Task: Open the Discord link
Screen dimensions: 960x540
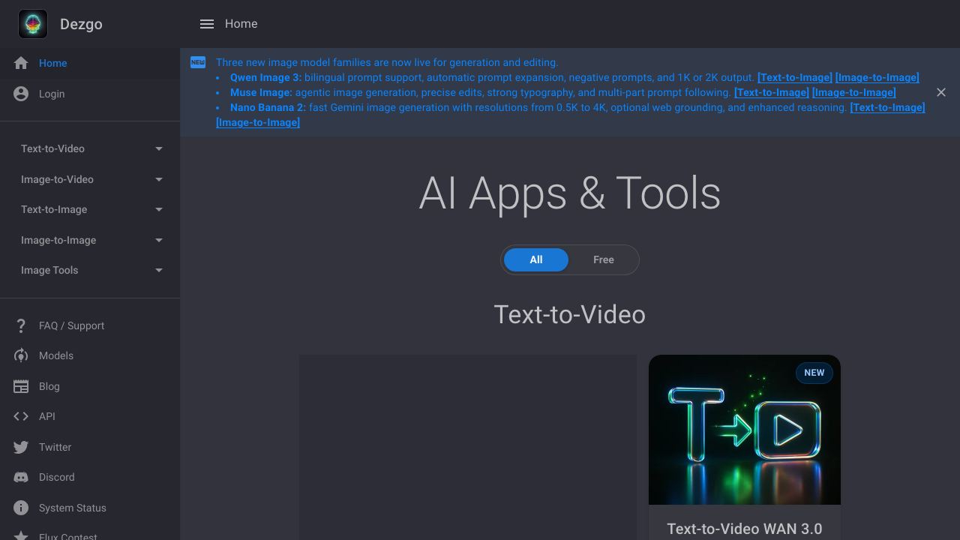Action: tap(90, 477)
